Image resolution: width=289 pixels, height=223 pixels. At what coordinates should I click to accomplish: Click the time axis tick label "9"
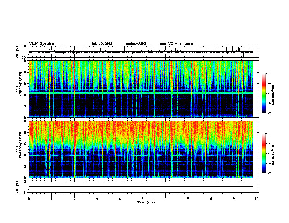[x=234, y=199]
